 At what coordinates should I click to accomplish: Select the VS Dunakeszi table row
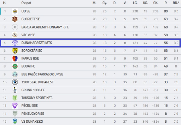click(91, 121)
